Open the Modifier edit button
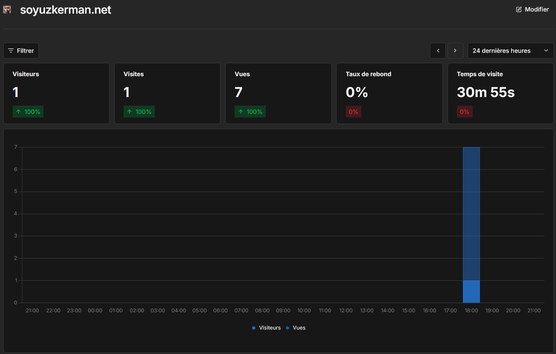Screen dimensions: 556x354 pyautogui.click(x=532, y=9)
